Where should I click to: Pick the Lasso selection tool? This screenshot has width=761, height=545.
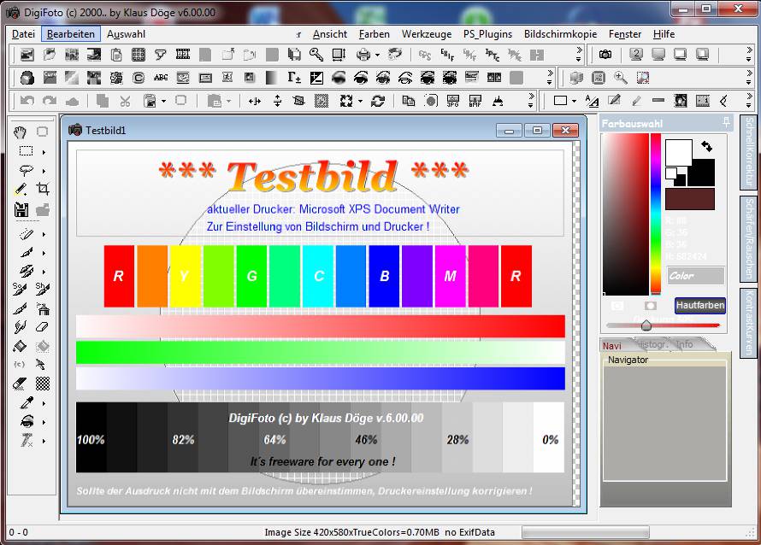coord(25,170)
